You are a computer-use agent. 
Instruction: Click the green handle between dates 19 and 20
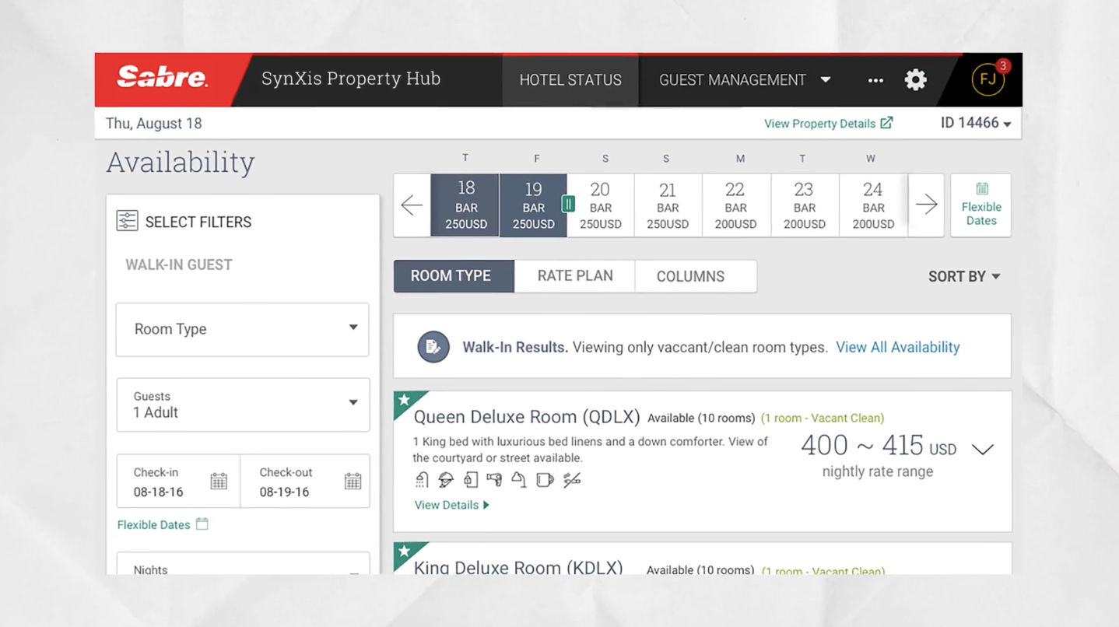point(568,205)
